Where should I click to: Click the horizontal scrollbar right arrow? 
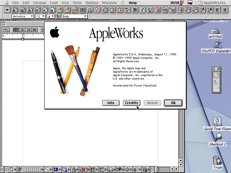click(176, 169)
